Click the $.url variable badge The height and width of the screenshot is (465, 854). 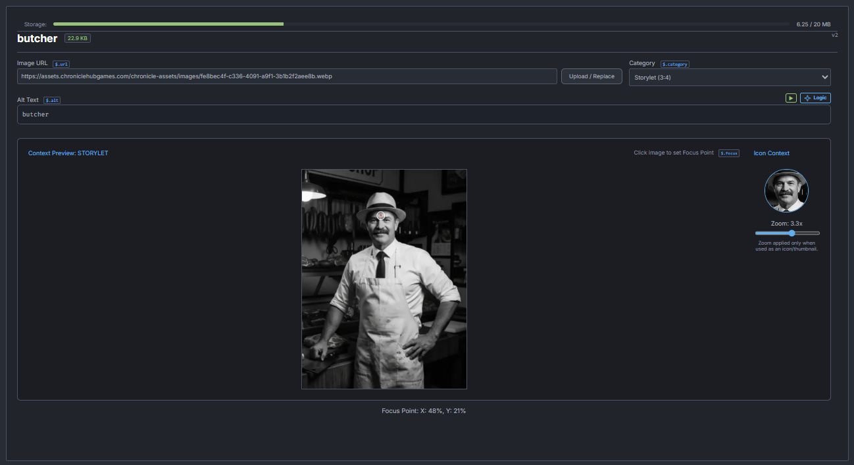click(61, 64)
